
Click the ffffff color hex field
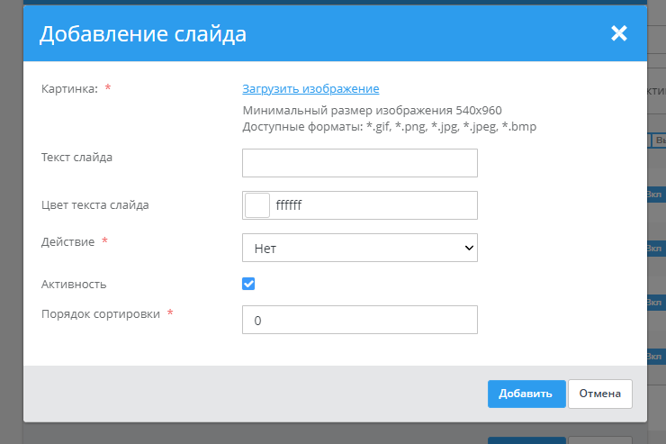(378, 205)
